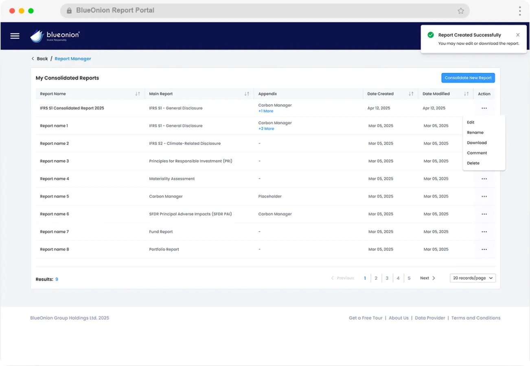Open actions menu for Report name 5
This screenshot has height=366, width=530.
click(484, 196)
